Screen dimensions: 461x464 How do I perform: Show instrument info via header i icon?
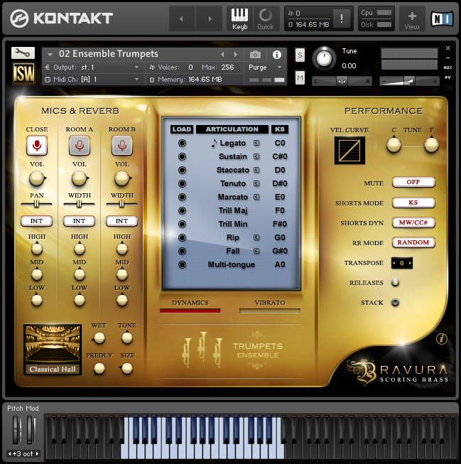point(276,55)
